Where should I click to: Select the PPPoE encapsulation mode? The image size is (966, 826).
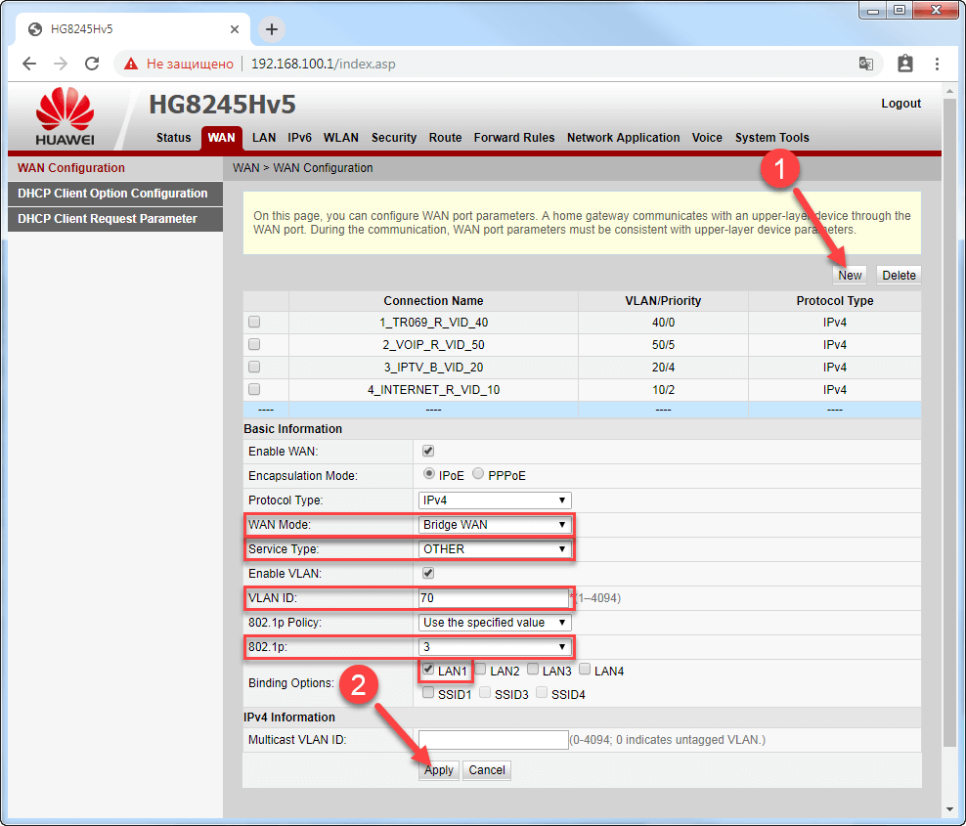[x=478, y=474]
